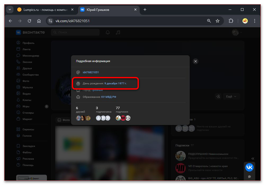
Task: Open Файлы in the sidebar
Action: point(27,152)
